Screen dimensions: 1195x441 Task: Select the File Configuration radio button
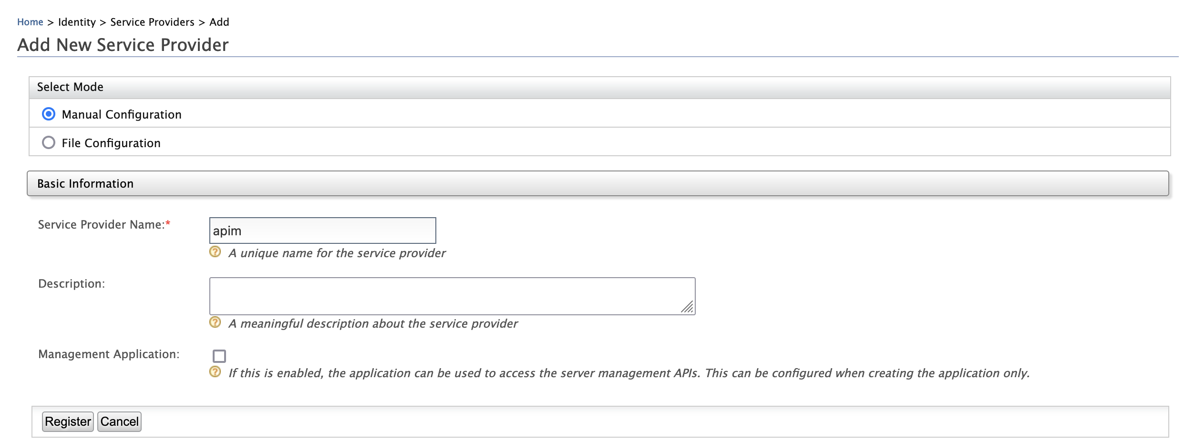pyautogui.click(x=48, y=142)
